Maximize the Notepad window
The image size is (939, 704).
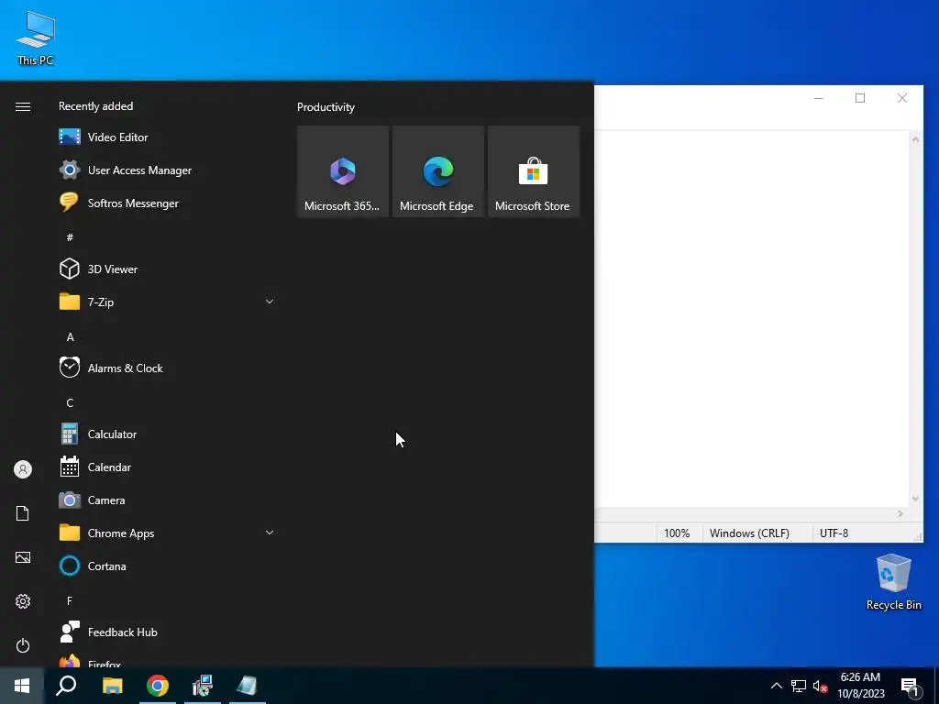[x=860, y=98]
